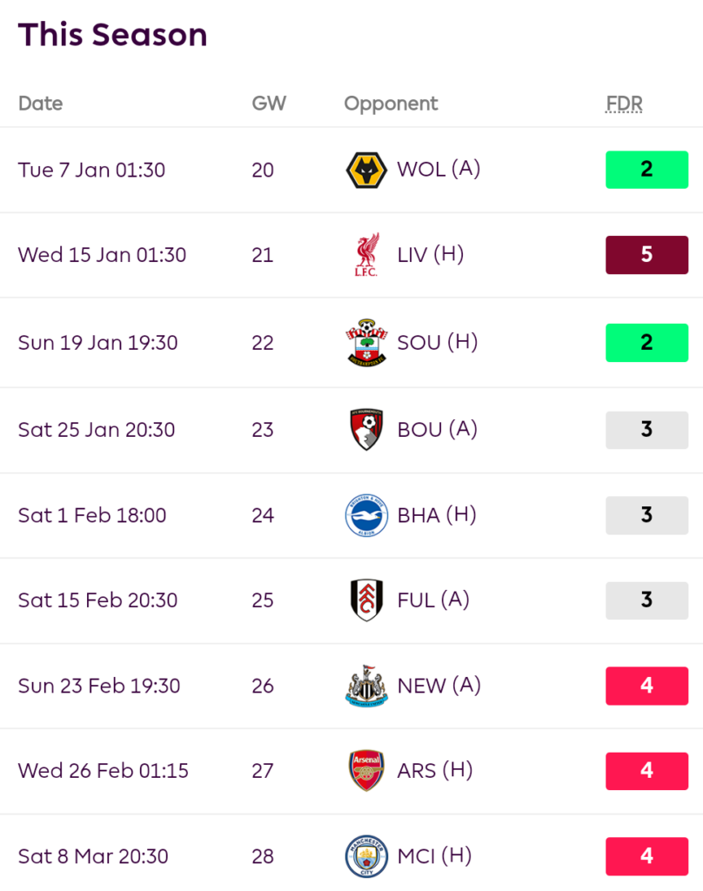
Task: Click the Southampton club crest
Action: click(x=366, y=342)
